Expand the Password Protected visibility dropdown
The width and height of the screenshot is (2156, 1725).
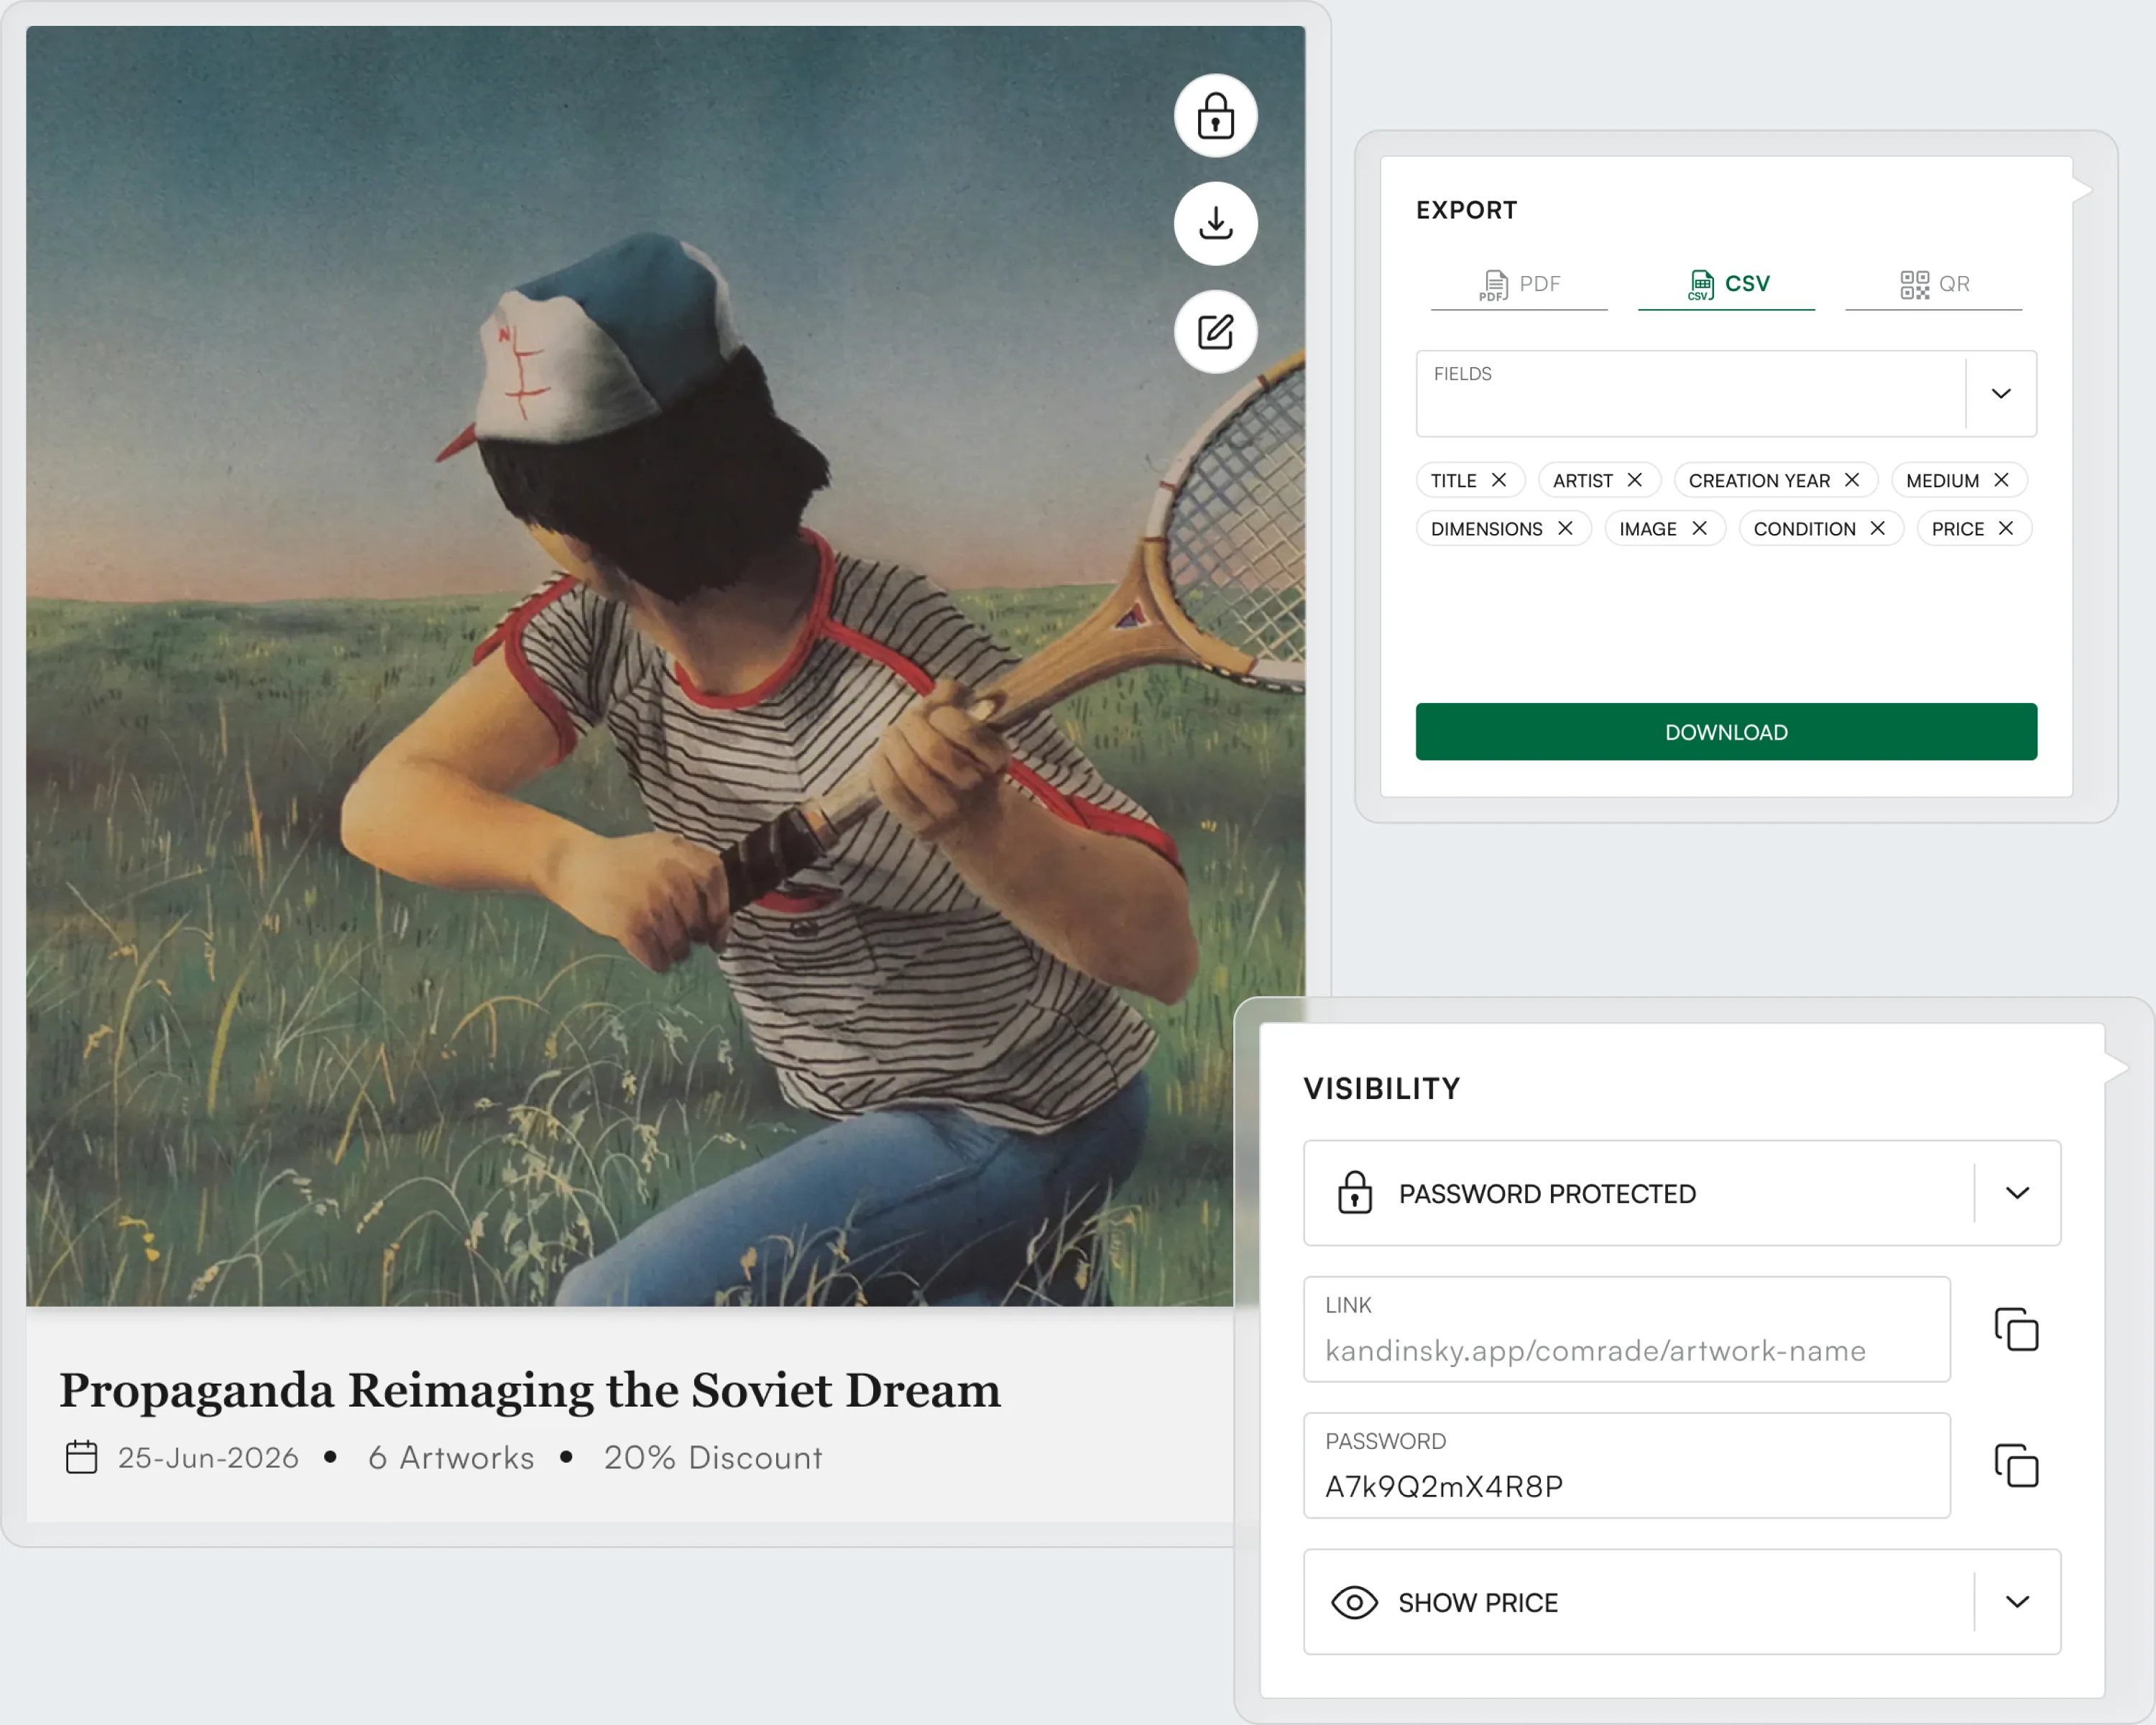(x=2017, y=1193)
